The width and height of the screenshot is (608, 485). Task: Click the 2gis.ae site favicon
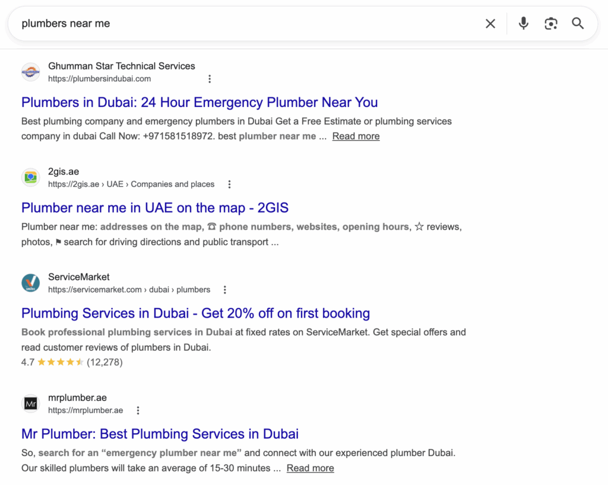tap(30, 177)
